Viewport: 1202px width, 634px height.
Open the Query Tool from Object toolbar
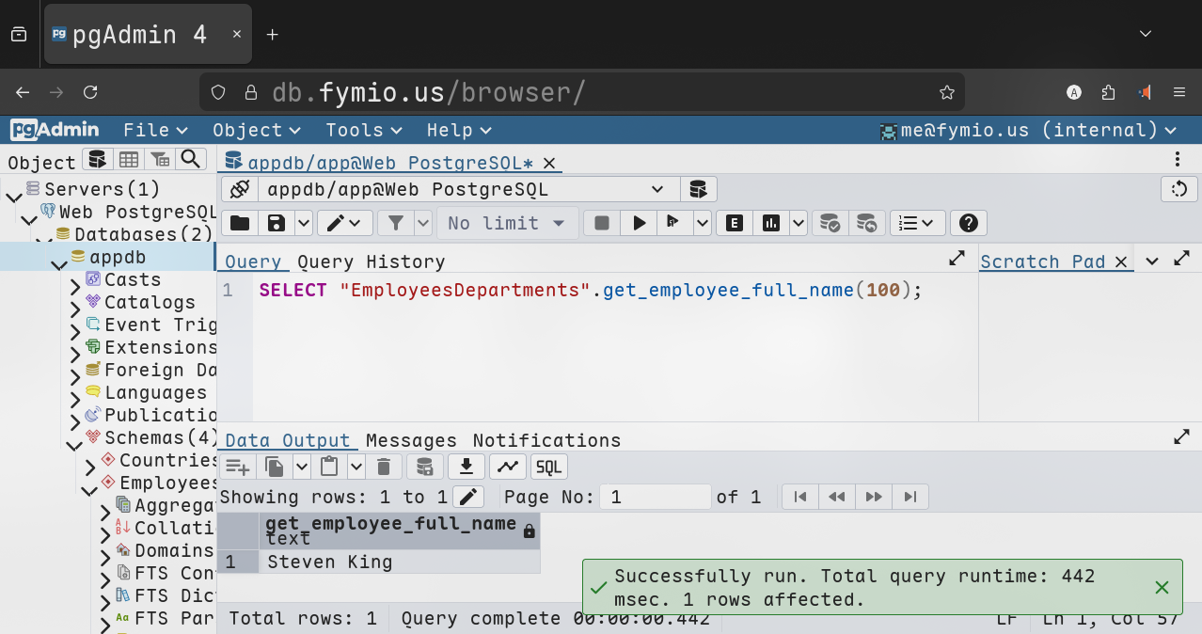click(x=97, y=160)
